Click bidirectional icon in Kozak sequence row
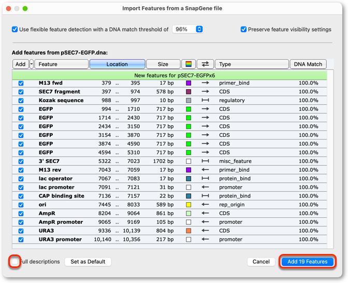 205,100
